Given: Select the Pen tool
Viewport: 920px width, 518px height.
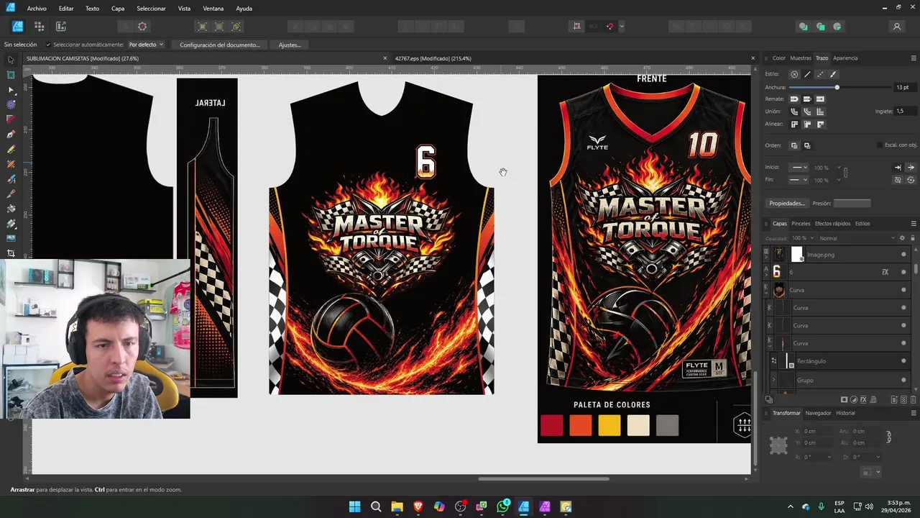Looking at the screenshot, I should 11,135.
